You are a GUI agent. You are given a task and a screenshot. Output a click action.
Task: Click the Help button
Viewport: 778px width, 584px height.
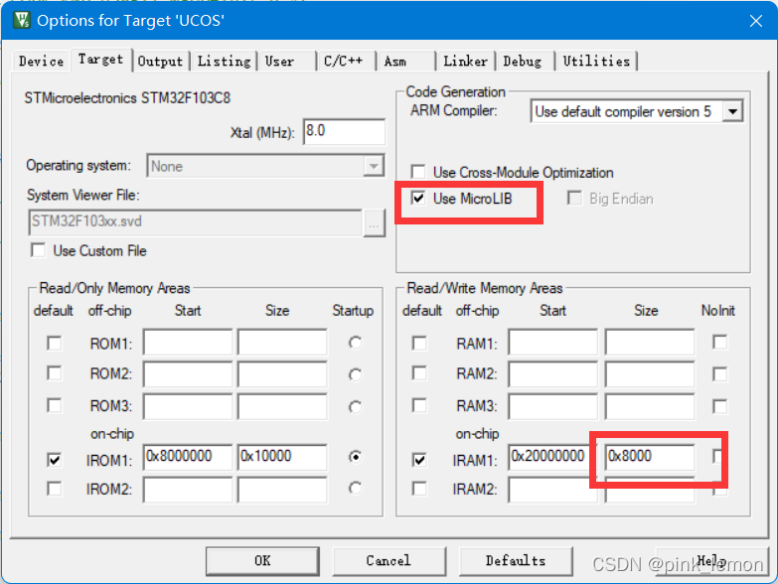[x=711, y=561]
